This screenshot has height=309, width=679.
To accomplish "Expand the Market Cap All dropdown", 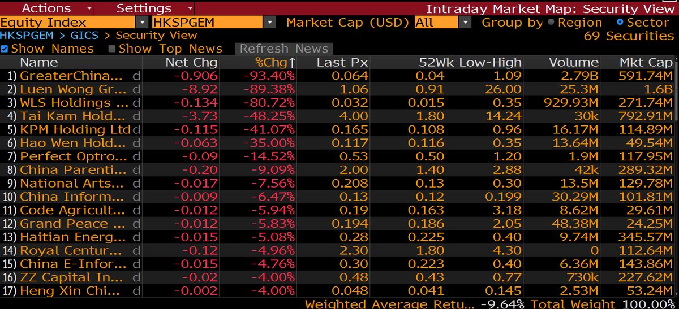I will (465, 23).
